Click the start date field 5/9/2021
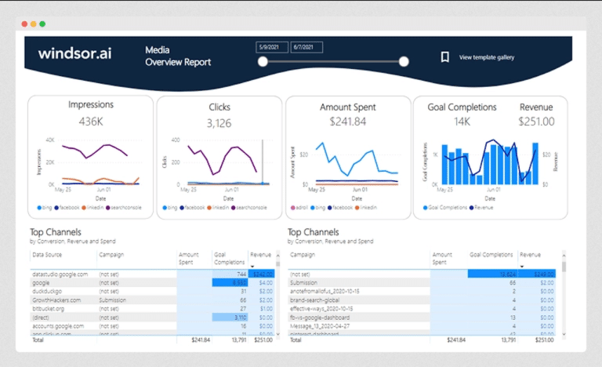The image size is (602, 367). click(x=270, y=47)
